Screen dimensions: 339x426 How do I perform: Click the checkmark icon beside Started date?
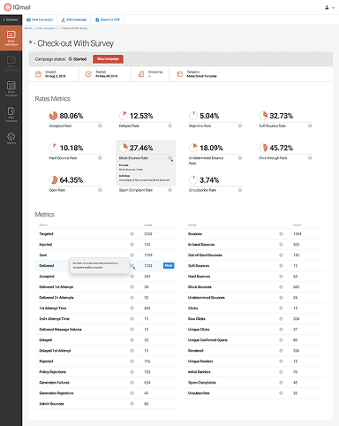(x=88, y=74)
